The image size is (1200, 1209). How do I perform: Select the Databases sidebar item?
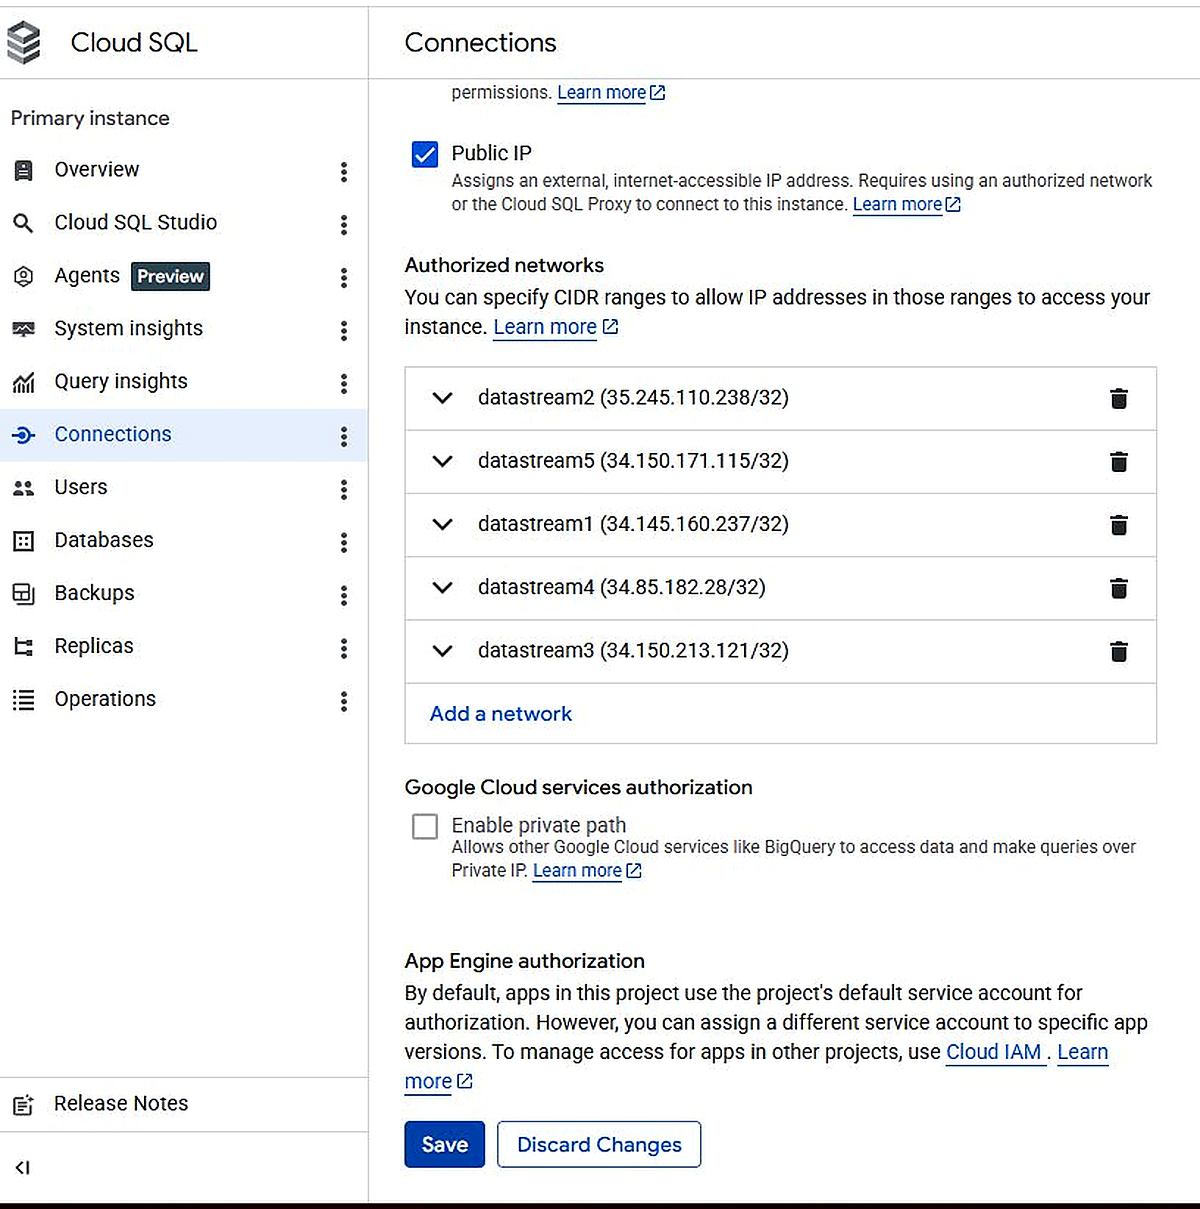pos(104,540)
